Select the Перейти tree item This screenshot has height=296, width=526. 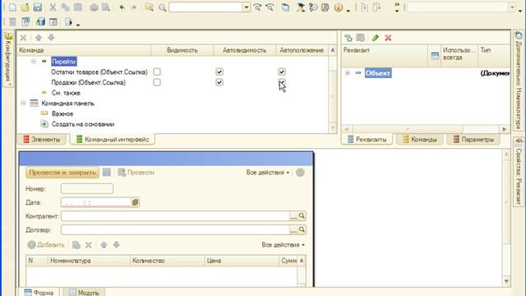(64, 62)
